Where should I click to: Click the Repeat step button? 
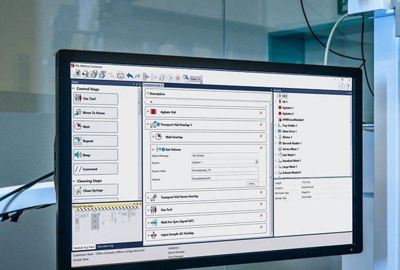(95, 140)
